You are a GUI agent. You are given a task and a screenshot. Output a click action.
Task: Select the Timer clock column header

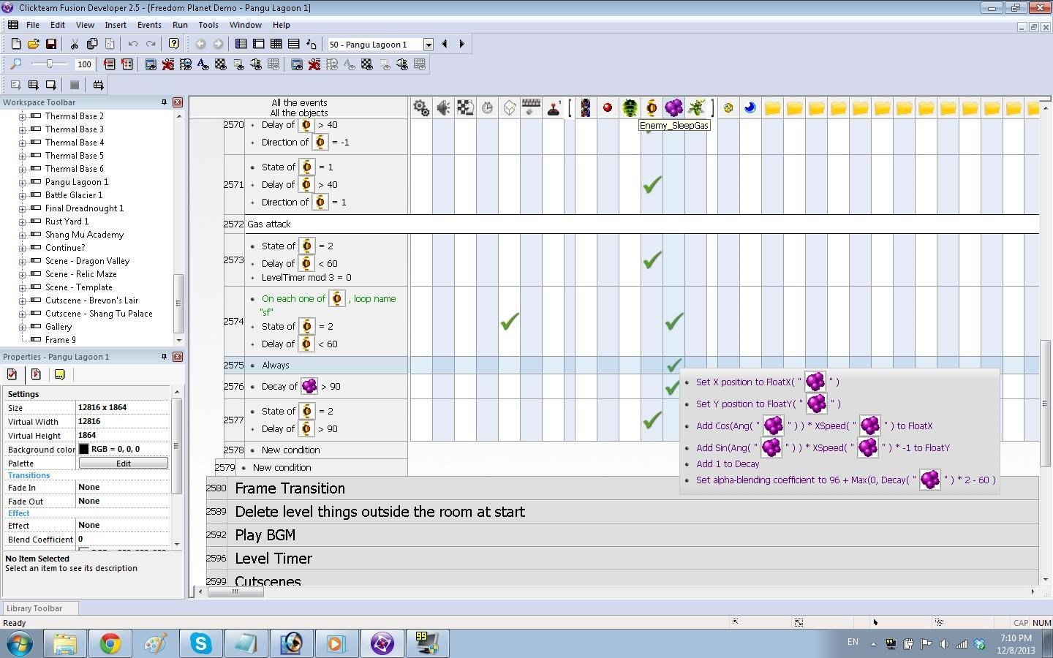point(487,108)
